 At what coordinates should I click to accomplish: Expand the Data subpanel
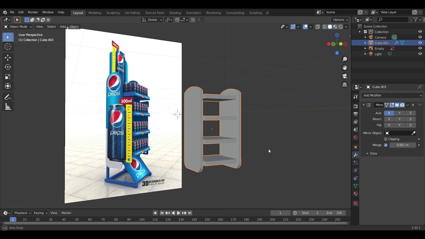(x=367, y=154)
